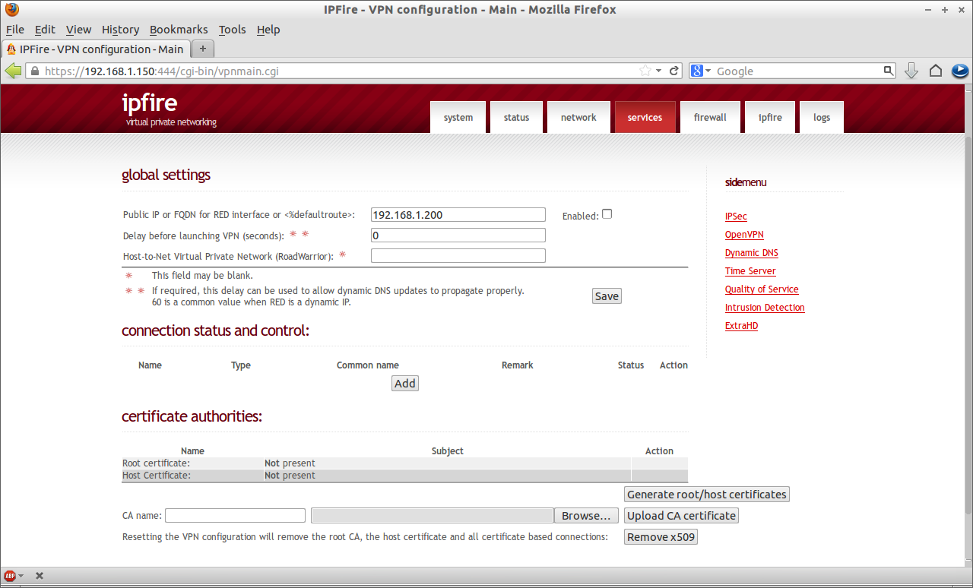Open the firewall navigation tab
The height and width of the screenshot is (588, 973).
click(x=710, y=117)
